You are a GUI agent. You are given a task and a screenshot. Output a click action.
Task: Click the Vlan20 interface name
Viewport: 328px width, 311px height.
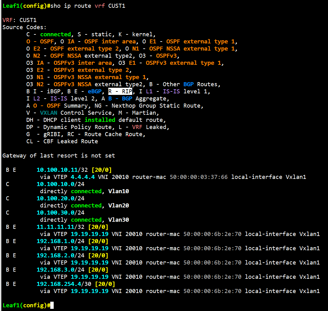click(x=119, y=206)
